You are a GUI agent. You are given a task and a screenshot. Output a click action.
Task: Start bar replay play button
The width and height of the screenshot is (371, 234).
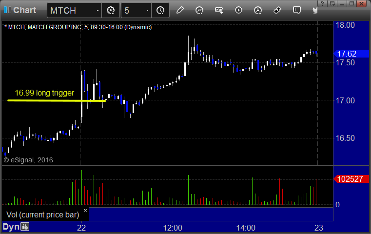(x=238, y=10)
